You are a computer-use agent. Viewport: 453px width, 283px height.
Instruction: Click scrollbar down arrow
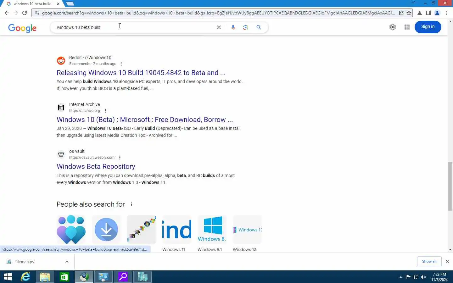(x=450, y=250)
